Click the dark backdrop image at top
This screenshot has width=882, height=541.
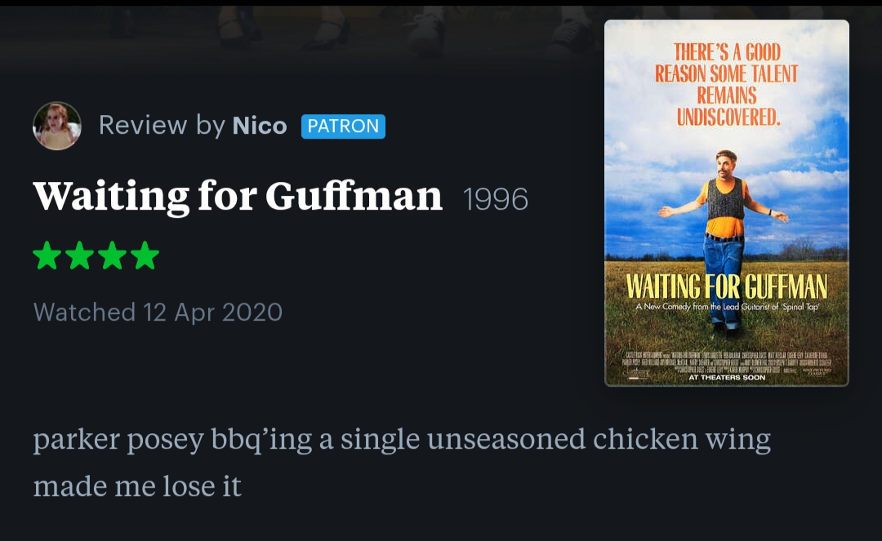point(294,33)
